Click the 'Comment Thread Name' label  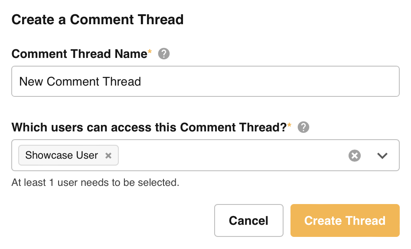click(79, 54)
